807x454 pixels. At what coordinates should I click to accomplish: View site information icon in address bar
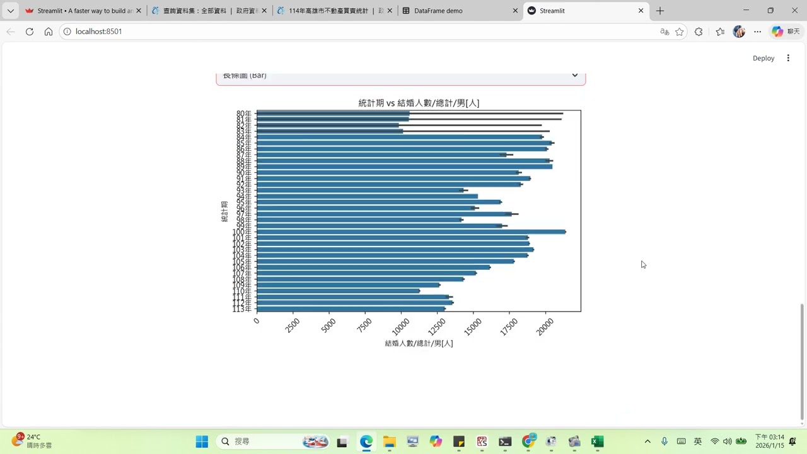coord(68,32)
